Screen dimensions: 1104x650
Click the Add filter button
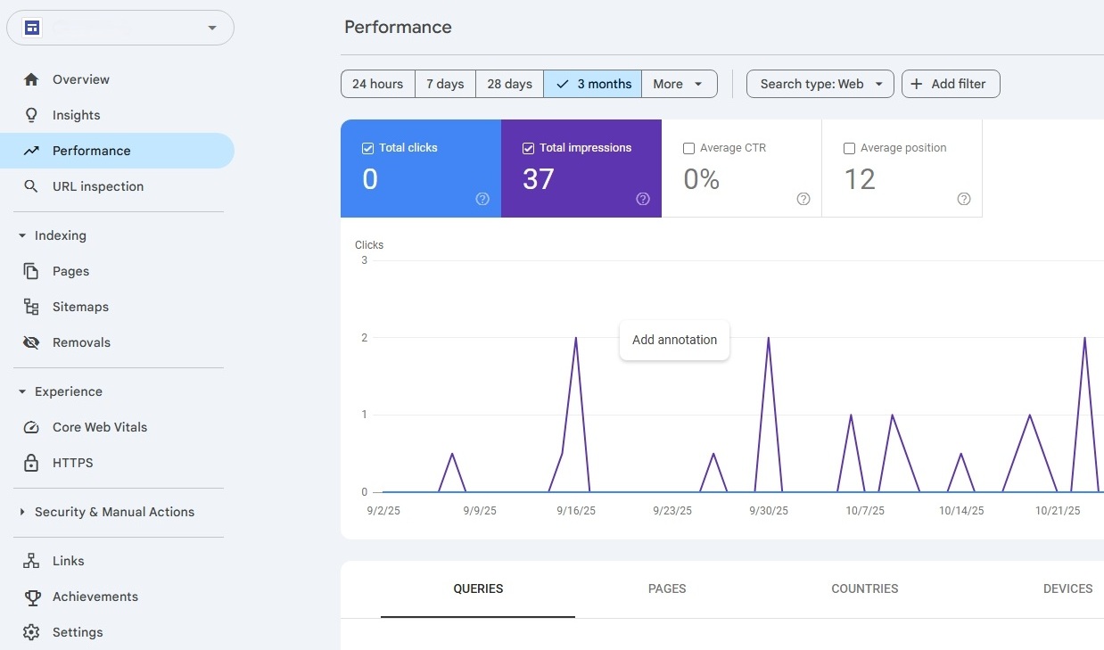click(951, 84)
